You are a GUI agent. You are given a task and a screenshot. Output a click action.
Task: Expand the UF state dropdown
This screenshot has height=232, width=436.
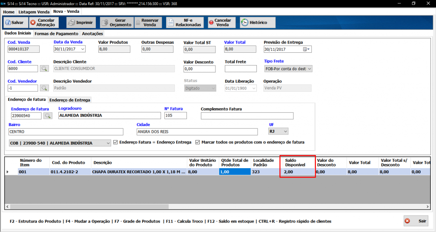pos(285,132)
